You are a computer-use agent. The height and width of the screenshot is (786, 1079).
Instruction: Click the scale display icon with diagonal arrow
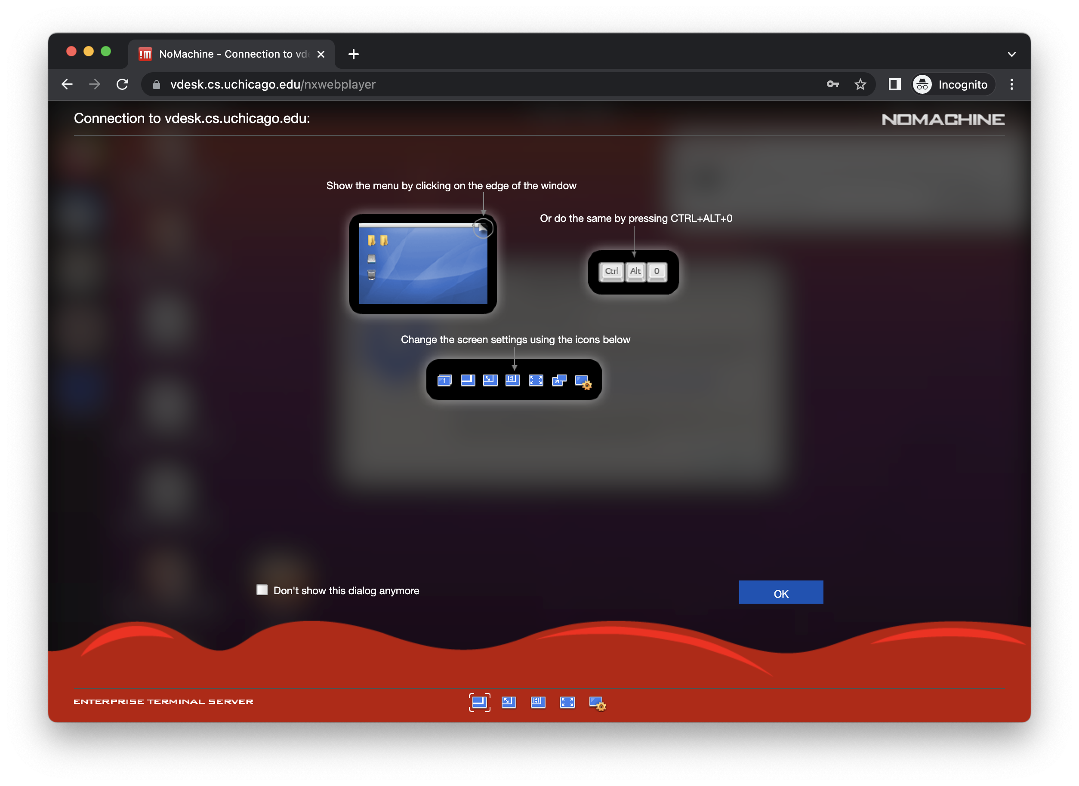click(509, 702)
